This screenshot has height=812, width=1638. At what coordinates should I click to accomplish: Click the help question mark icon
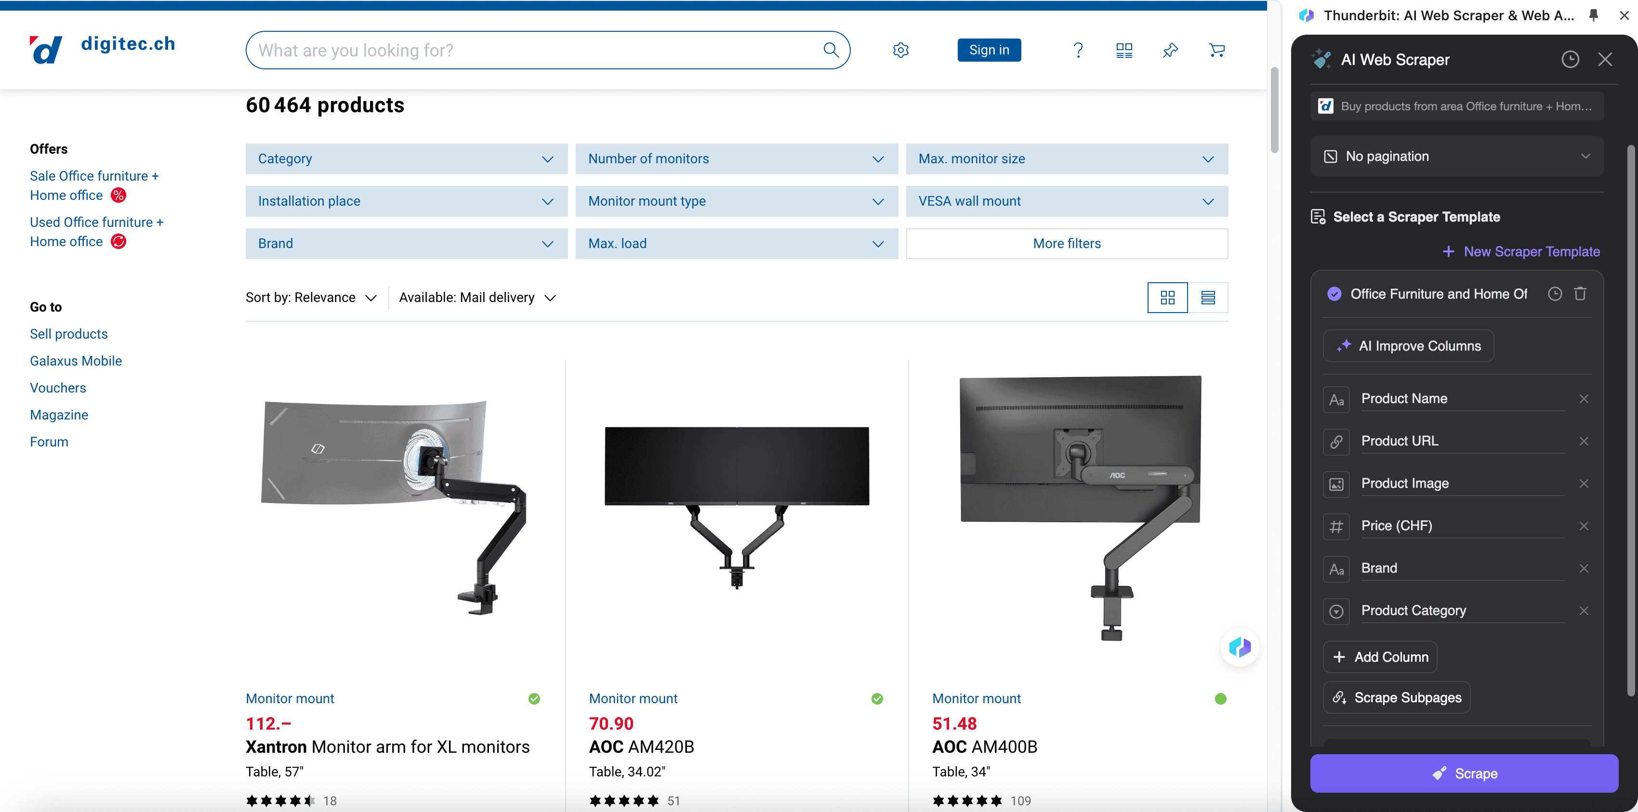click(x=1078, y=50)
